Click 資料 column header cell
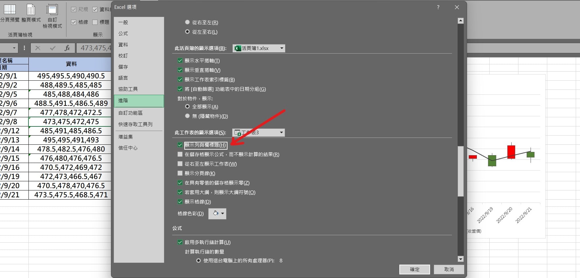This screenshot has width=580, height=278. click(x=71, y=64)
